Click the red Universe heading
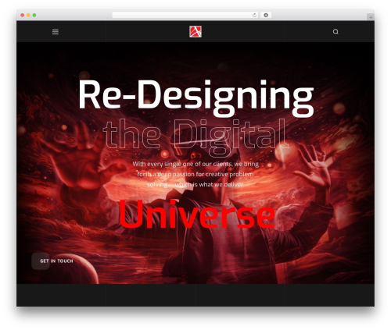This screenshot has height=330, width=391. (197, 215)
